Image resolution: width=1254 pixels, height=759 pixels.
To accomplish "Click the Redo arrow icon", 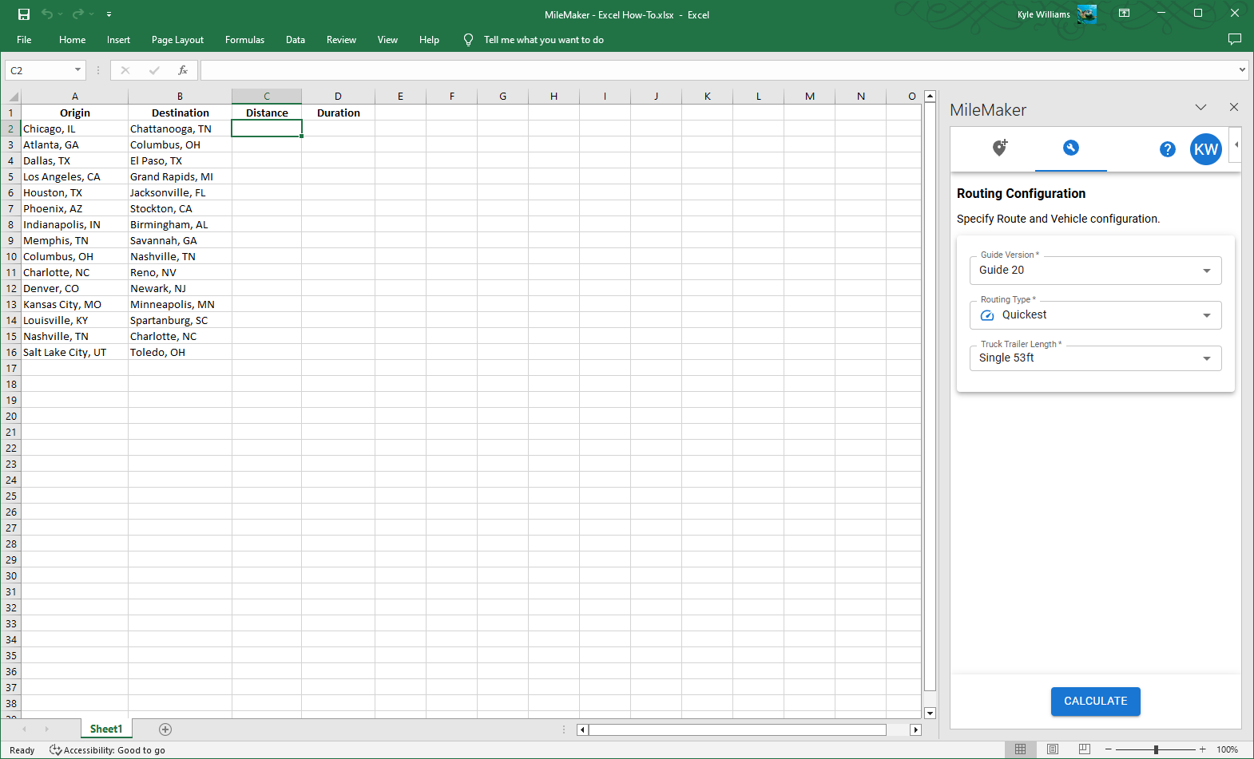I will click(x=77, y=14).
